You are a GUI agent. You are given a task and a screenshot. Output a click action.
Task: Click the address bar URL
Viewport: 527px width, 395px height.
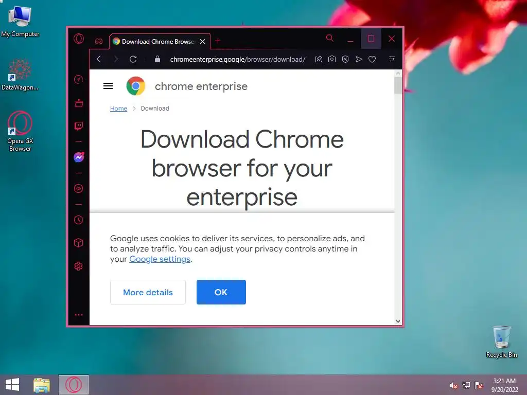click(x=238, y=60)
